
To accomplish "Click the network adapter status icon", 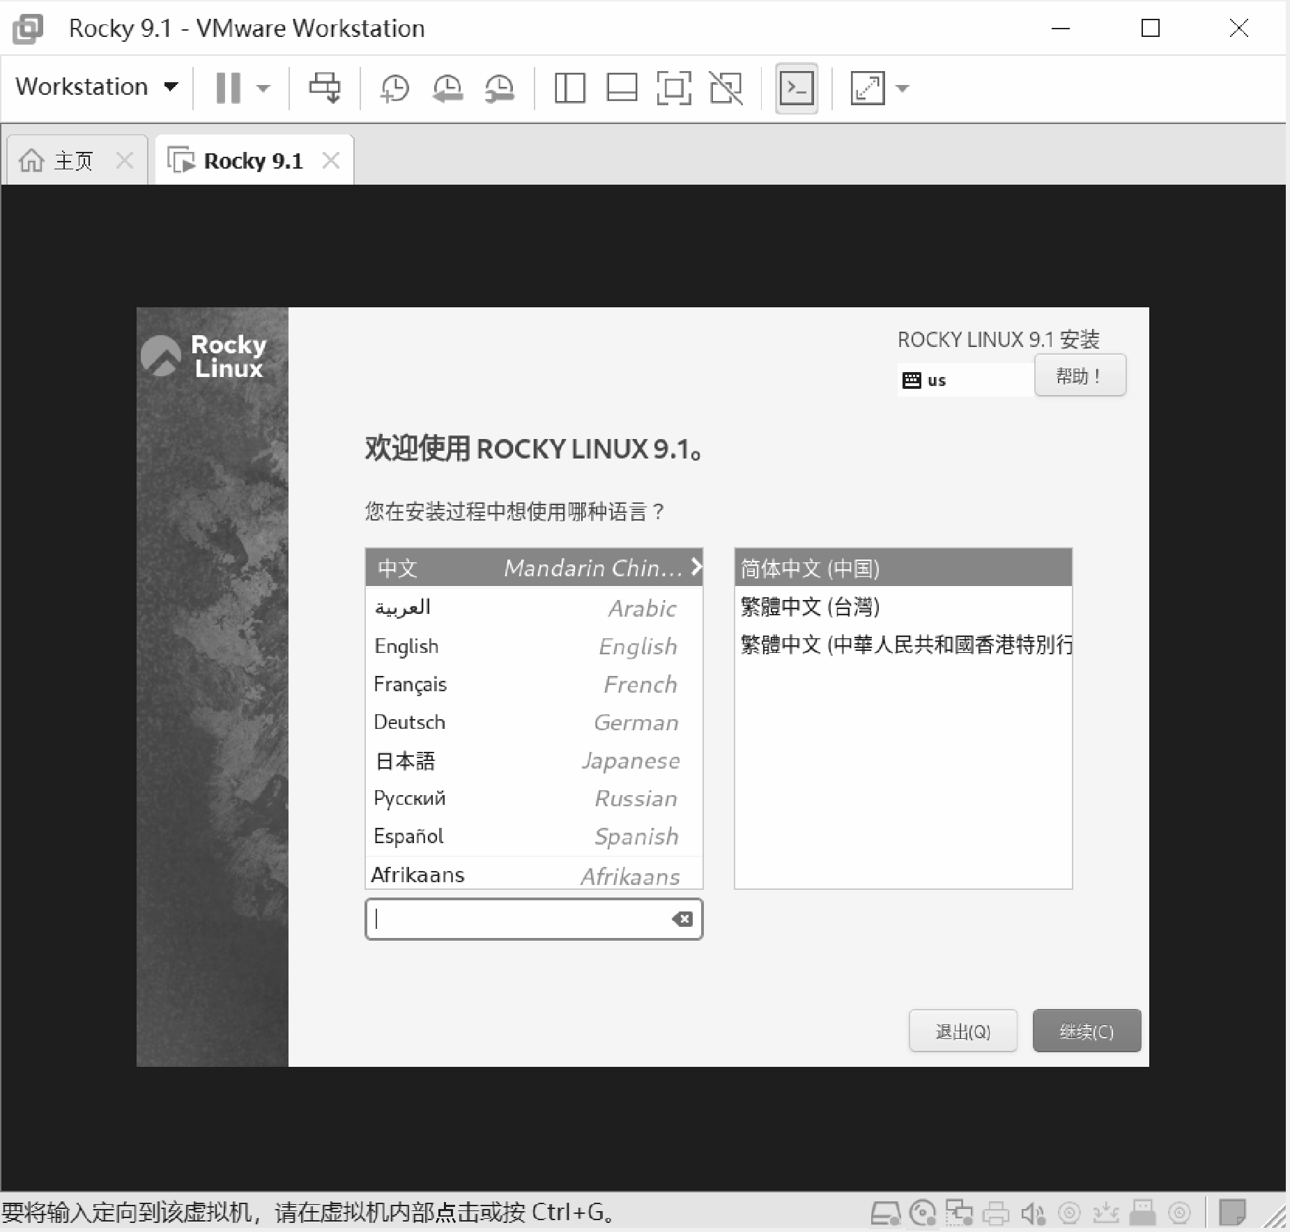I will point(960,1213).
